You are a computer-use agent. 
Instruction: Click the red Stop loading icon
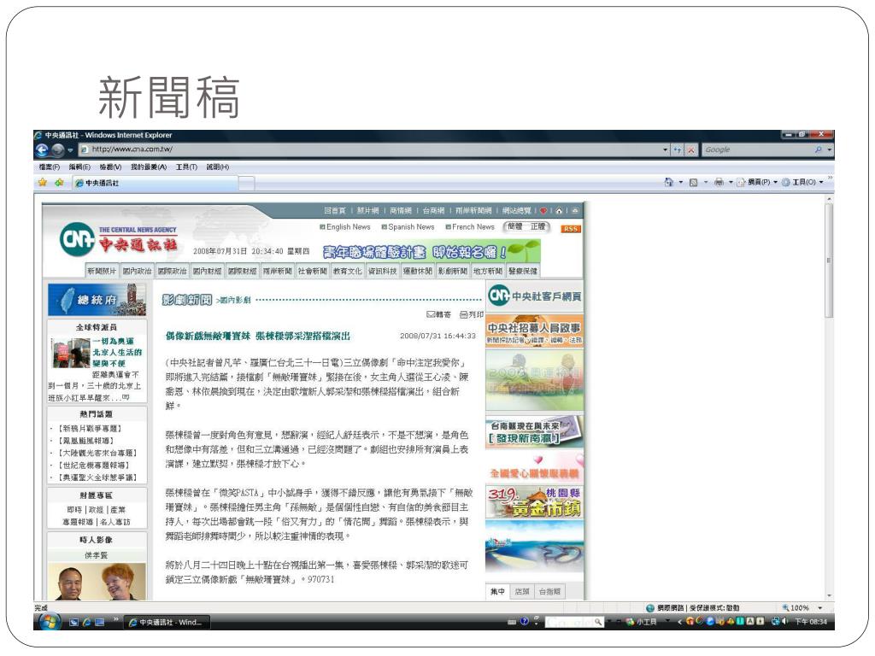(x=690, y=149)
